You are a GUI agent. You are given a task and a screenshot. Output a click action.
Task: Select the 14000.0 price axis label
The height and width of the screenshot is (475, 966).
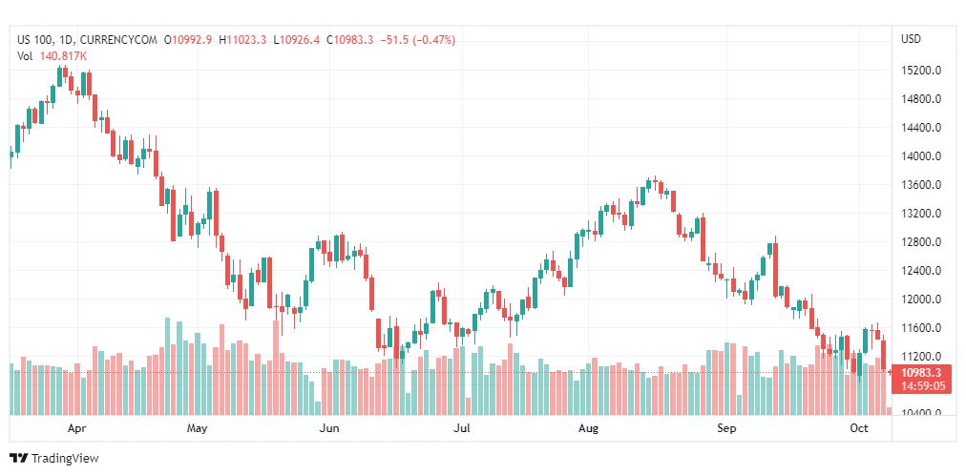coord(922,156)
